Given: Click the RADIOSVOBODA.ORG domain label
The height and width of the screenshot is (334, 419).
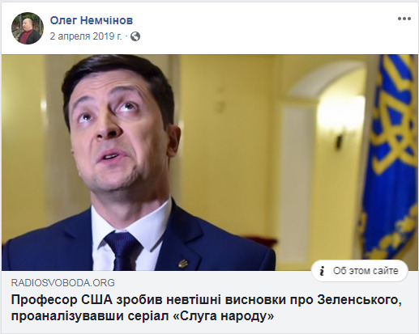Looking at the screenshot, I should [x=63, y=283].
